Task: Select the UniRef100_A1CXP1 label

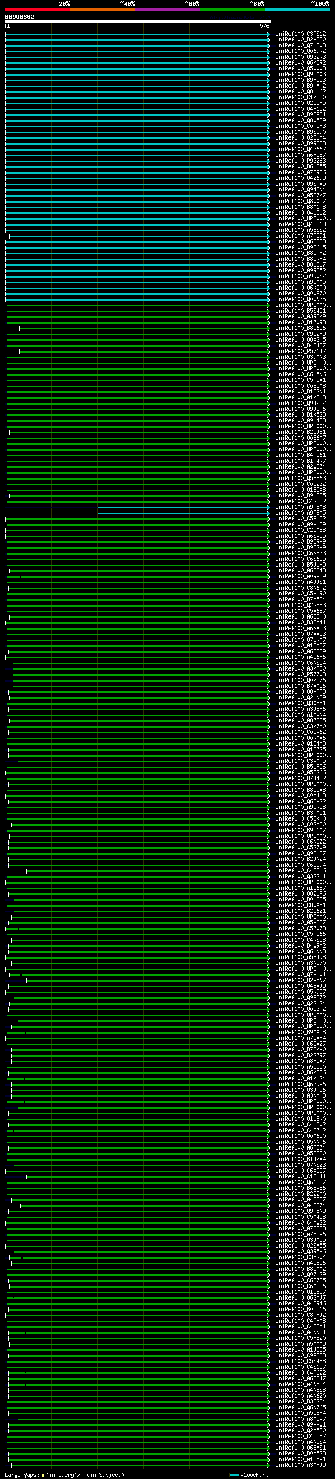Action: click(300, 1460)
